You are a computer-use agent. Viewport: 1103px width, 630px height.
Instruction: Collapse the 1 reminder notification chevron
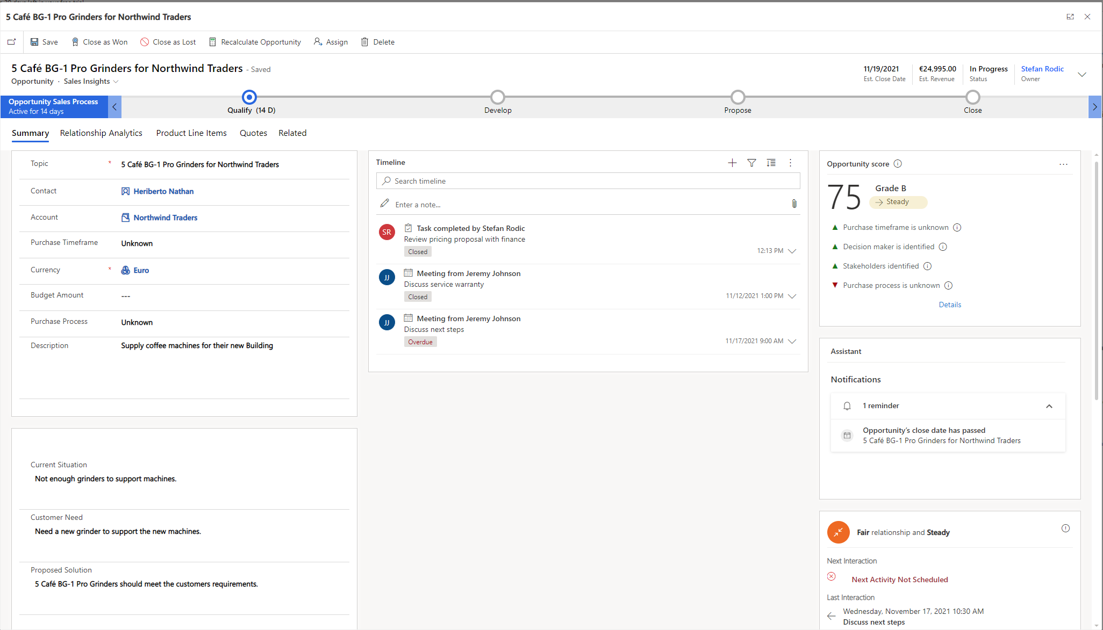1049,406
